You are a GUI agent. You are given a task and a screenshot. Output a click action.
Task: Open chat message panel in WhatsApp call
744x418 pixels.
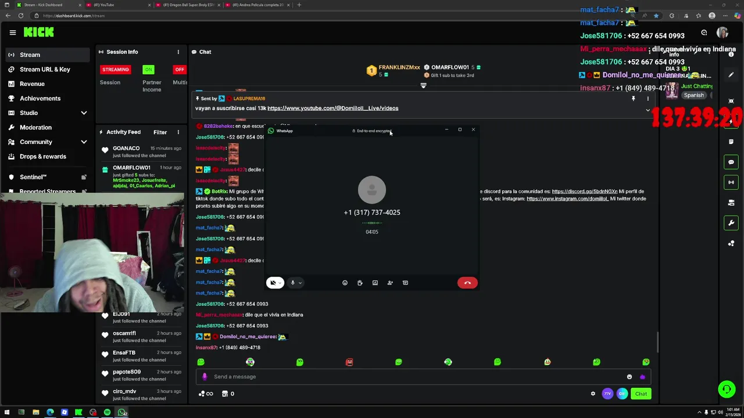tap(405, 283)
